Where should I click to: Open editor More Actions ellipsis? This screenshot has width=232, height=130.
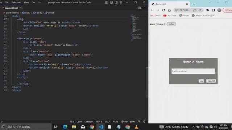pyautogui.click(x=144, y=8)
